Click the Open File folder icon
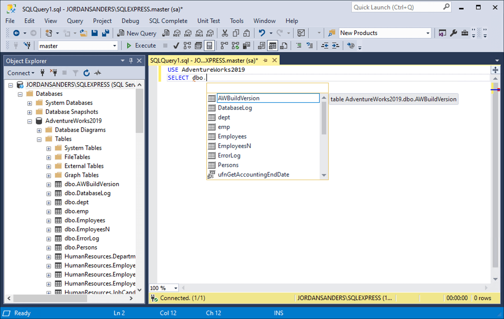504x319 pixels. (83, 33)
